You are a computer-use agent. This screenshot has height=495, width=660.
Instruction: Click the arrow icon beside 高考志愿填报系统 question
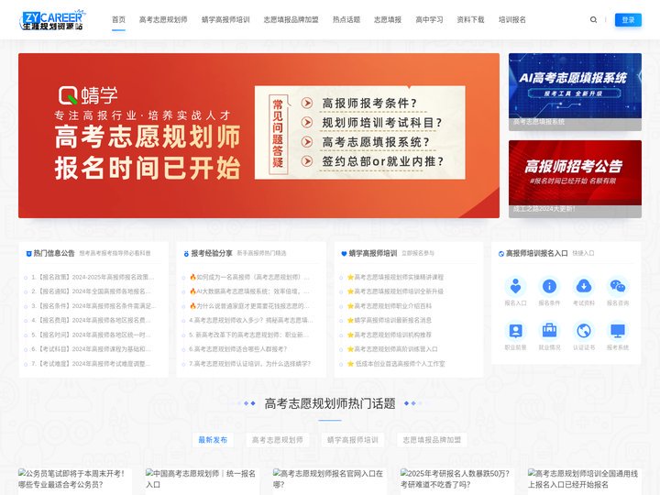tap(307, 142)
